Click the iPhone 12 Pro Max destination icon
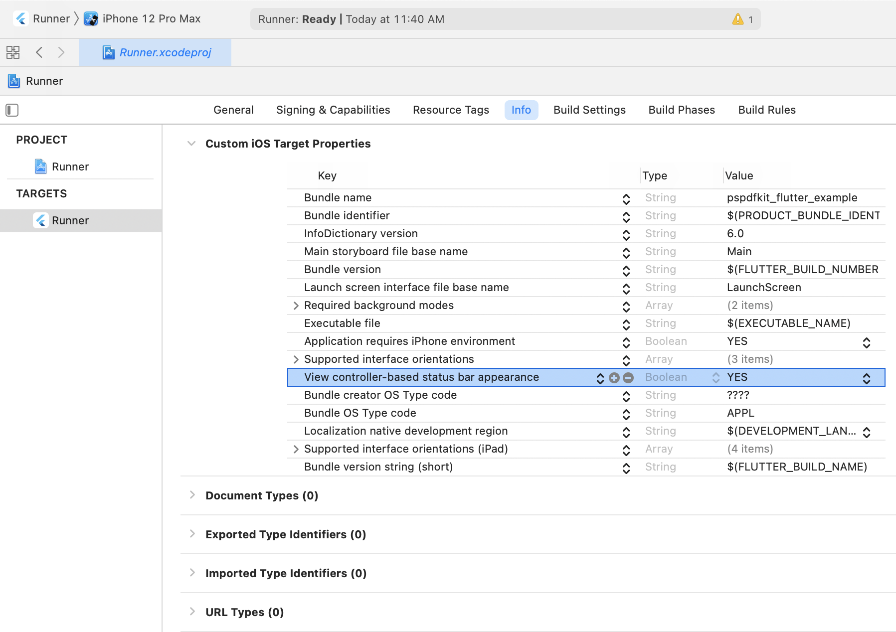Viewport: 896px width, 632px height. tap(91, 19)
